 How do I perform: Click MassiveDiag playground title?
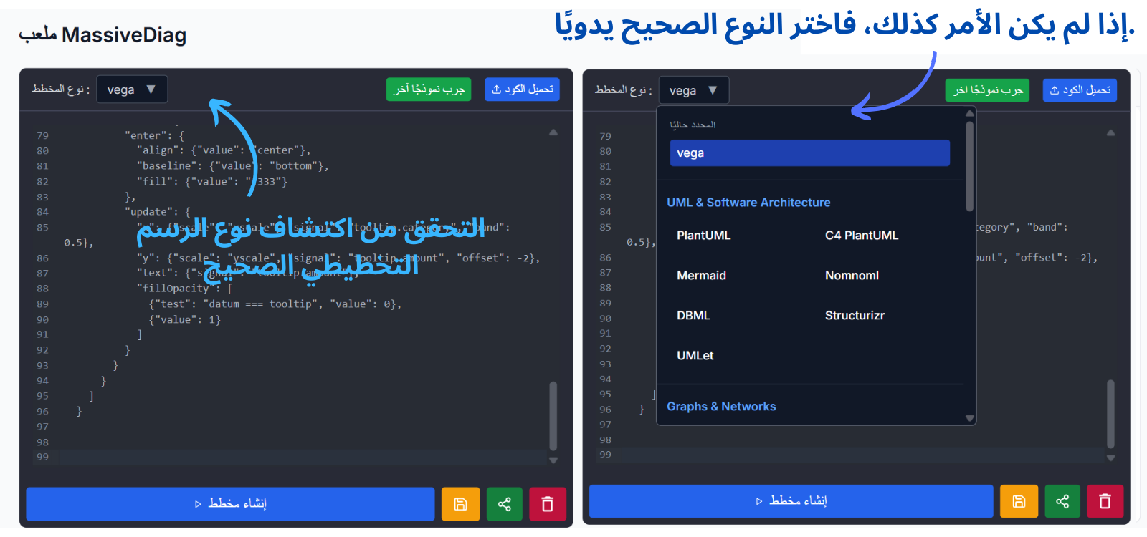tap(103, 34)
